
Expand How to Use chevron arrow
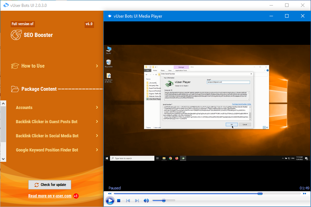[x=97, y=66]
